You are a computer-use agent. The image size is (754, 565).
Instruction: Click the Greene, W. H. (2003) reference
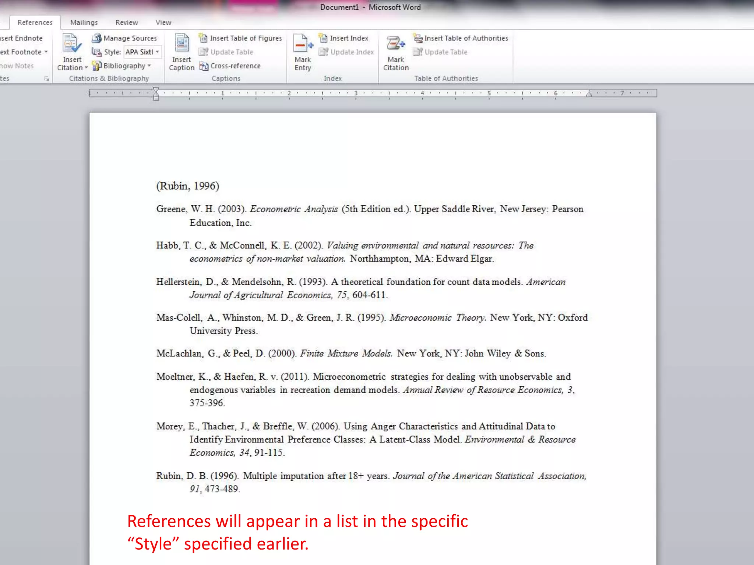[370, 216]
